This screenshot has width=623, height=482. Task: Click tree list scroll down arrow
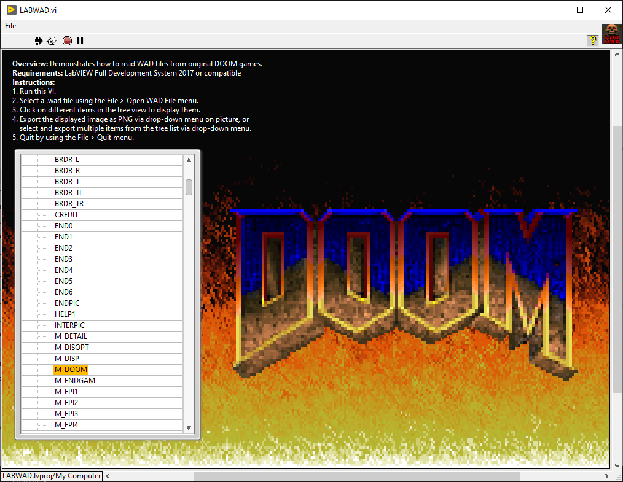189,428
